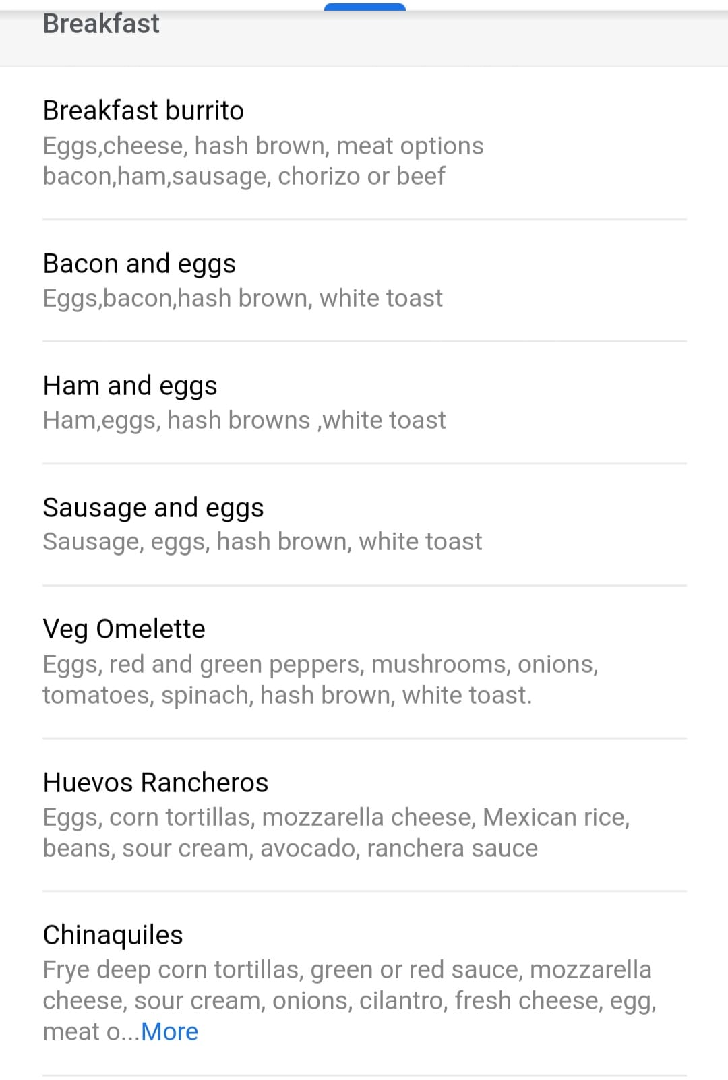The height and width of the screenshot is (1080, 728).
Task: Select the Breakfast section header
Action: [101, 24]
